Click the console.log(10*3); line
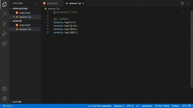Viewport: 193px width, 108px height. tap(65, 29)
